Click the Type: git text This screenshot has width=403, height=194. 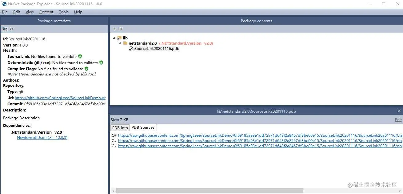(15, 91)
